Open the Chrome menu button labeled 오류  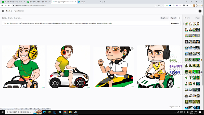tap(199, 6)
